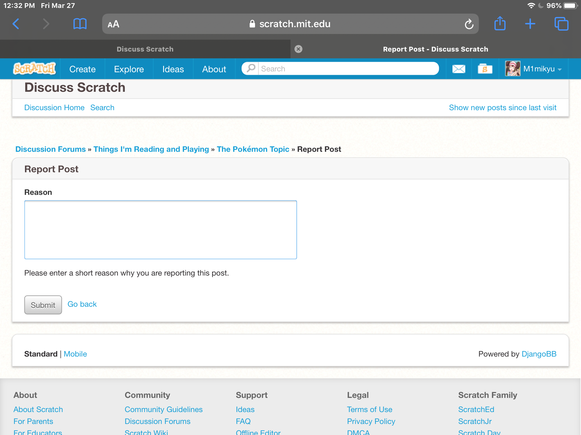581x435 pixels.
Task: Open a new browser tab
Action: (x=531, y=24)
